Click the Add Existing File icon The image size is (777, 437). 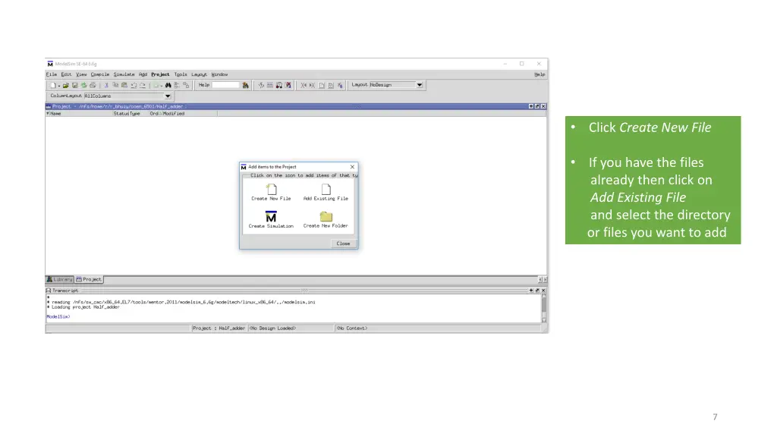pos(326,189)
